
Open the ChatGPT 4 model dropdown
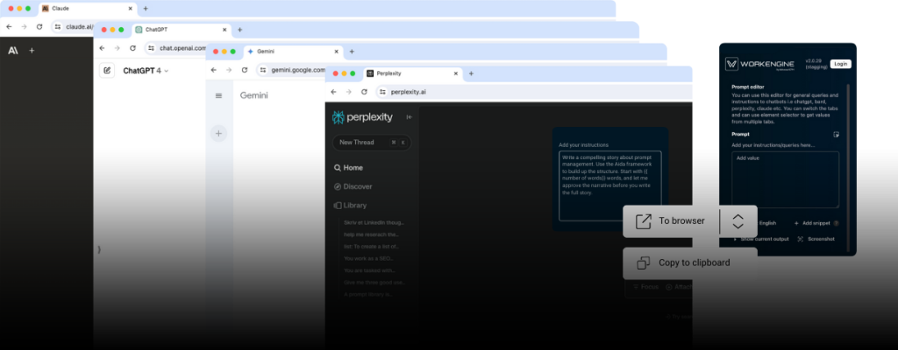tap(146, 71)
